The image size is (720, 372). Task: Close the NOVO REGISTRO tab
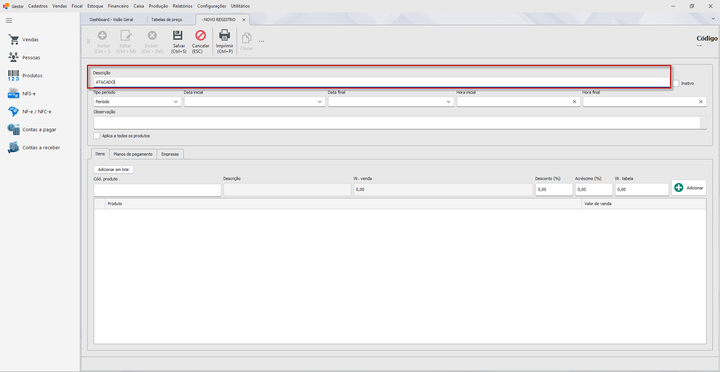click(244, 20)
